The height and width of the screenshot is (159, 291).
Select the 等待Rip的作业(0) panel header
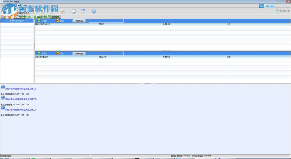click(17, 21)
